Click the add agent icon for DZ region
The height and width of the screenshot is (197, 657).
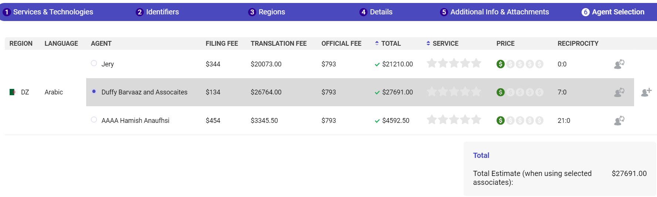click(646, 92)
